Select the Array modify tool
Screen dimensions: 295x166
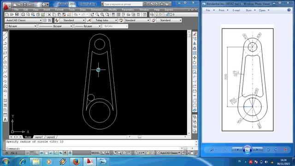[195, 53]
